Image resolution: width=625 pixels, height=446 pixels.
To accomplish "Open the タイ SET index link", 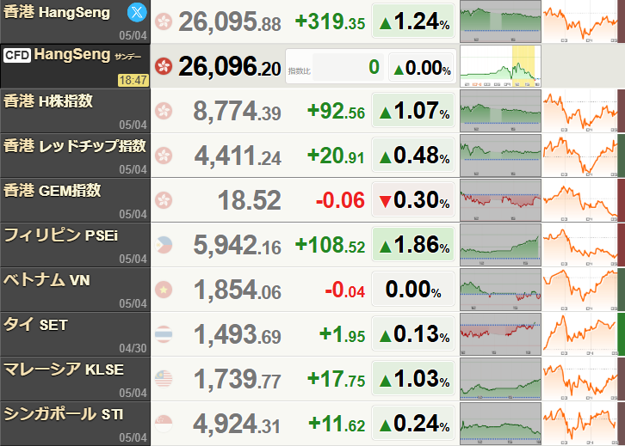I will (35, 325).
